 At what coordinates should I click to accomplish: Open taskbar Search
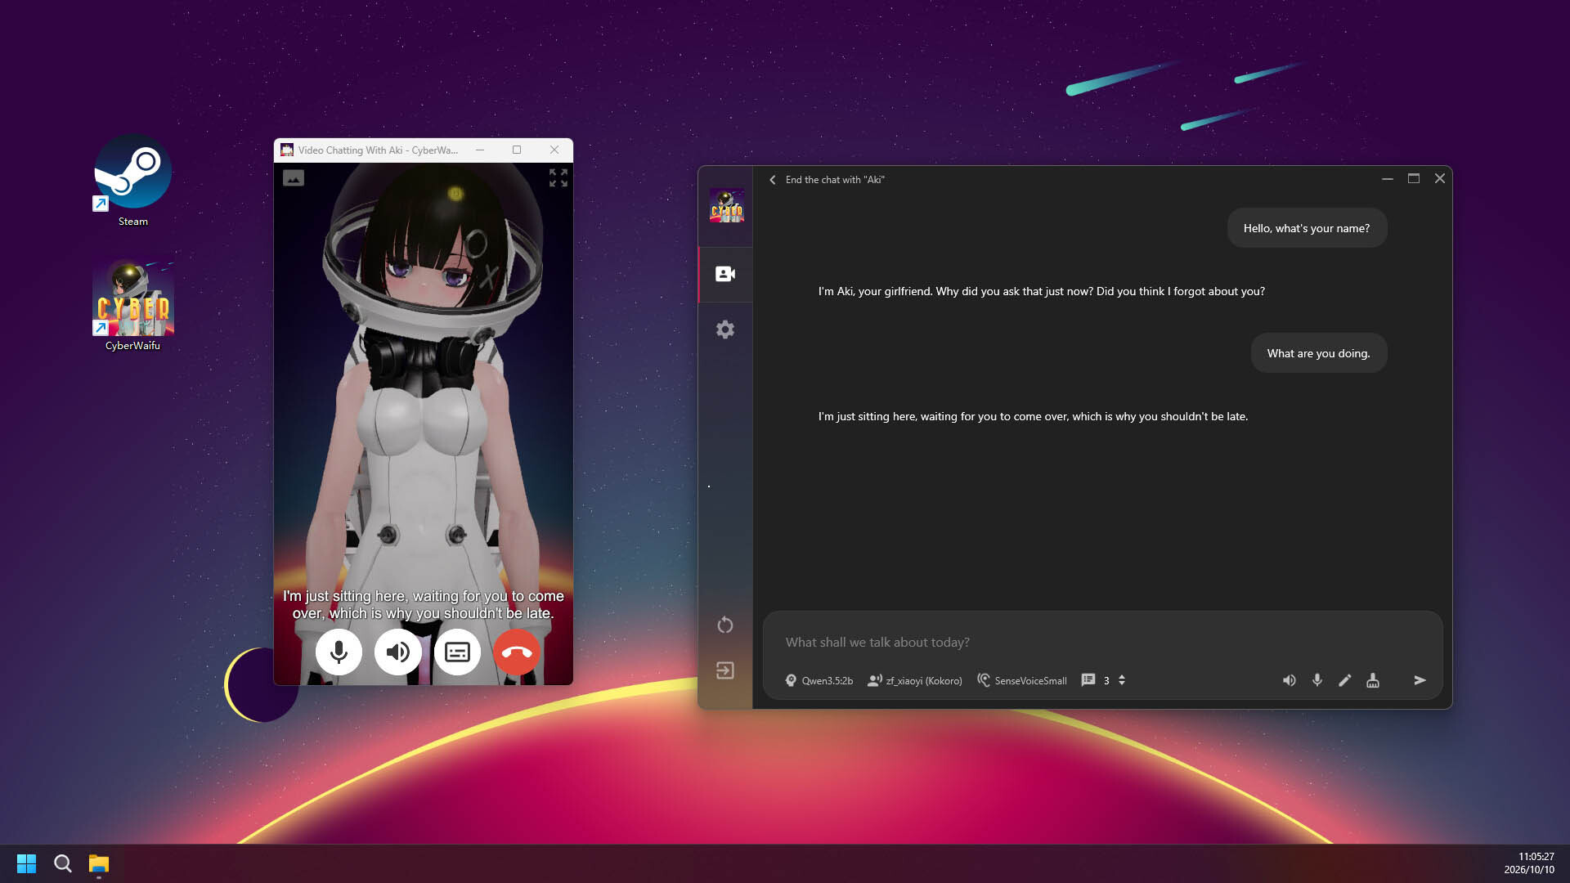63,863
